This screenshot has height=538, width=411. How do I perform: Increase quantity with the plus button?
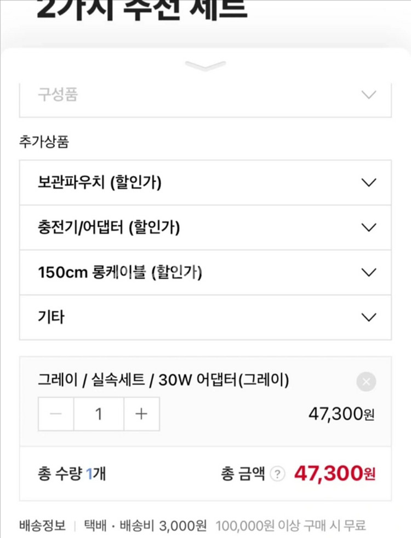(141, 414)
